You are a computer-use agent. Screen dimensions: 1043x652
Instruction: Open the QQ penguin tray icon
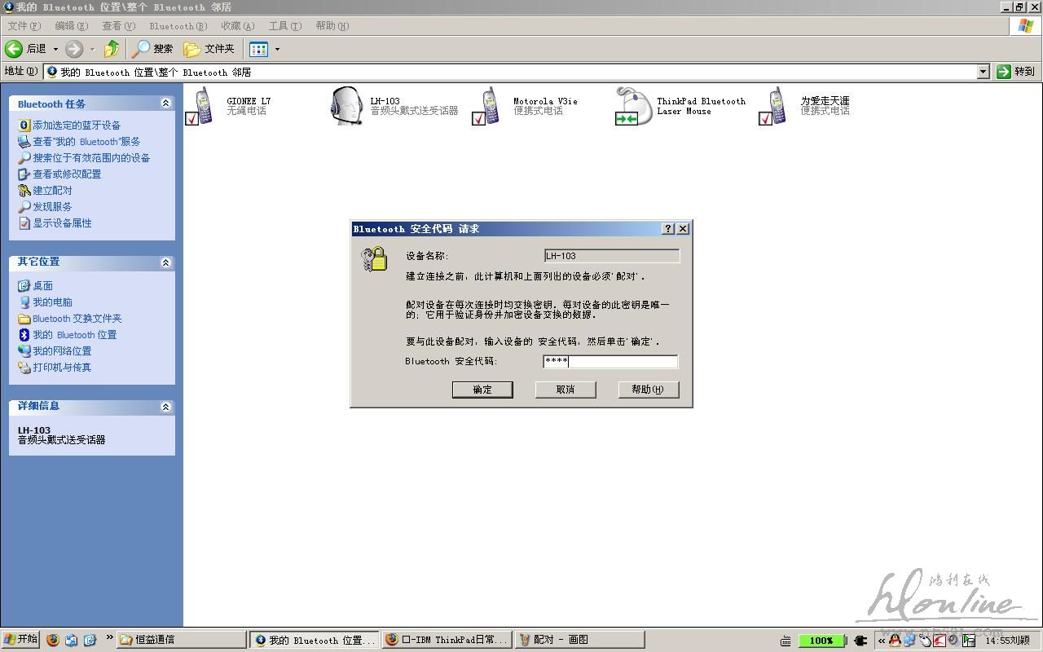tap(895, 641)
